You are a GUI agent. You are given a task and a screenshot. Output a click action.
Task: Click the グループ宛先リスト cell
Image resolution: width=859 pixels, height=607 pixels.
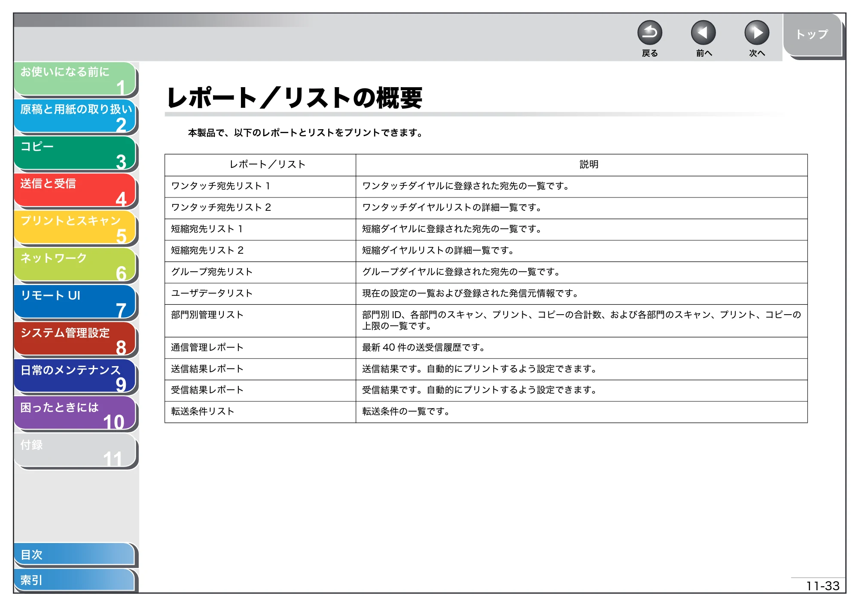260,273
